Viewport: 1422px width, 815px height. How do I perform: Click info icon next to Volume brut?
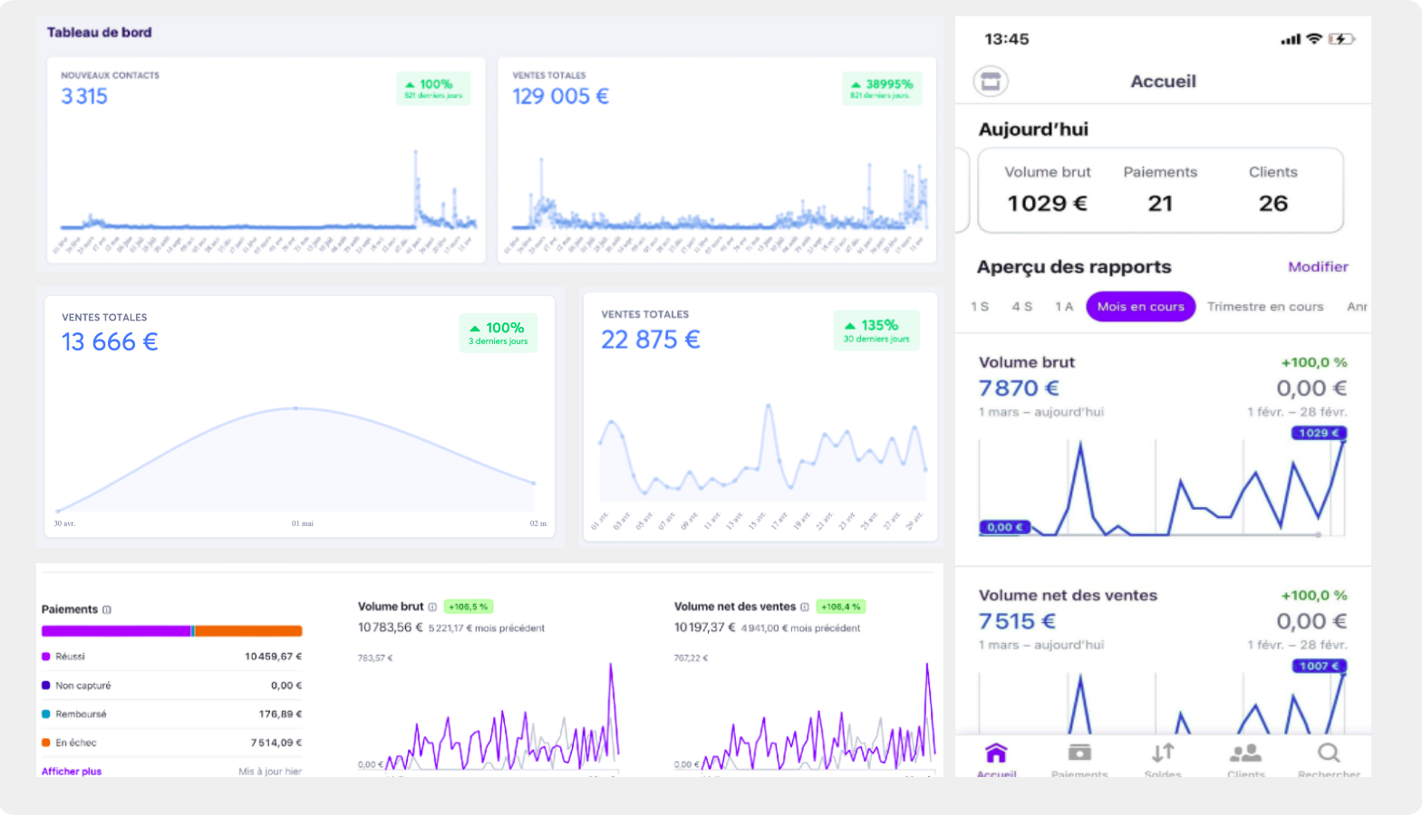coord(432,607)
